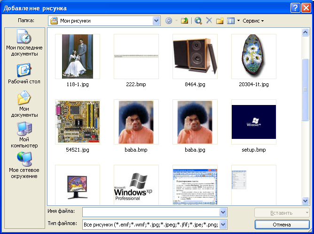Click the Up One Level folder icon
Screen dimensions: 314x234
[x=185, y=21]
